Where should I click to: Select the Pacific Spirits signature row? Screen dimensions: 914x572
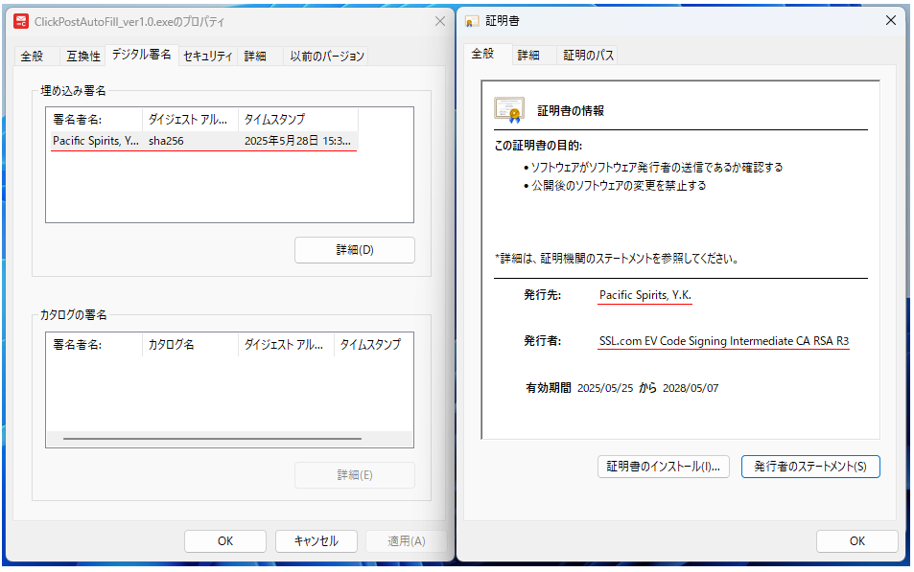coord(204,141)
